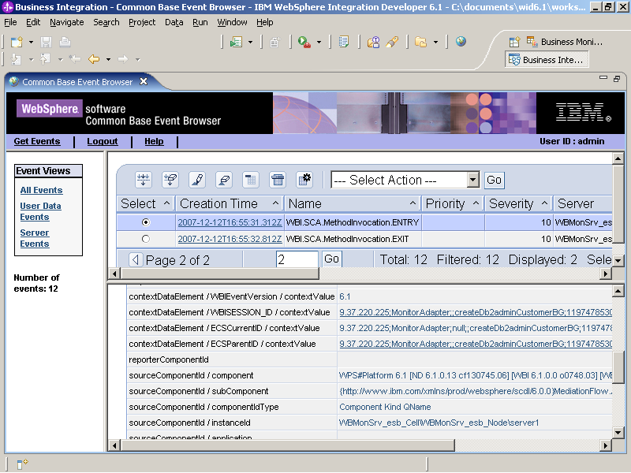Click Go button beside Select Action
Screen dimensions: 631x473
[x=494, y=180]
